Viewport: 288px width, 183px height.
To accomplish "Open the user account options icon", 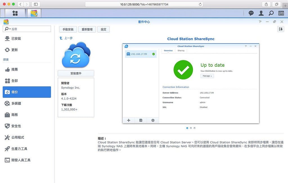I will tap(261, 13).
